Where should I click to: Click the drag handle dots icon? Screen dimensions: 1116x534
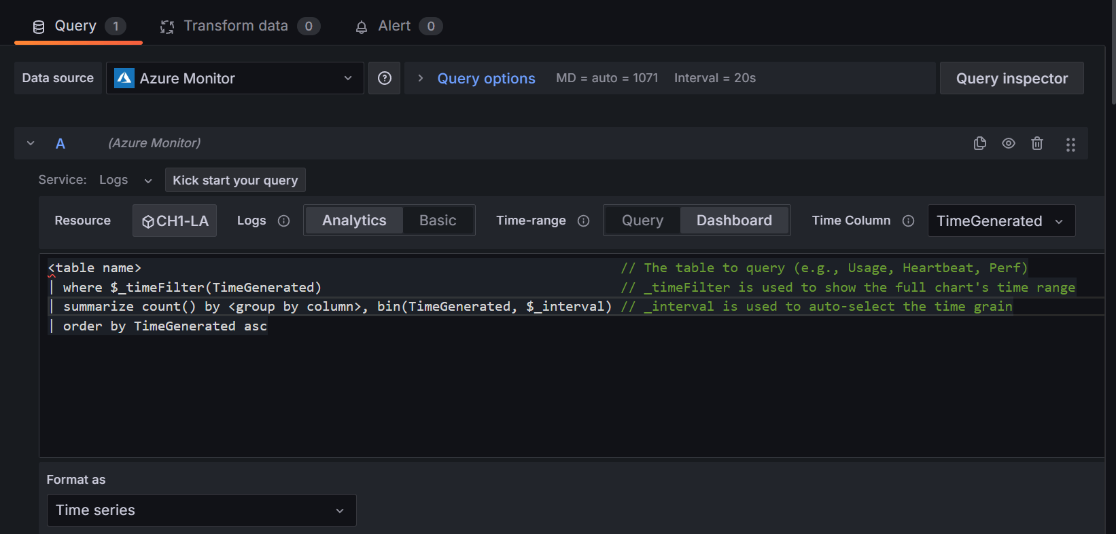1070,144
